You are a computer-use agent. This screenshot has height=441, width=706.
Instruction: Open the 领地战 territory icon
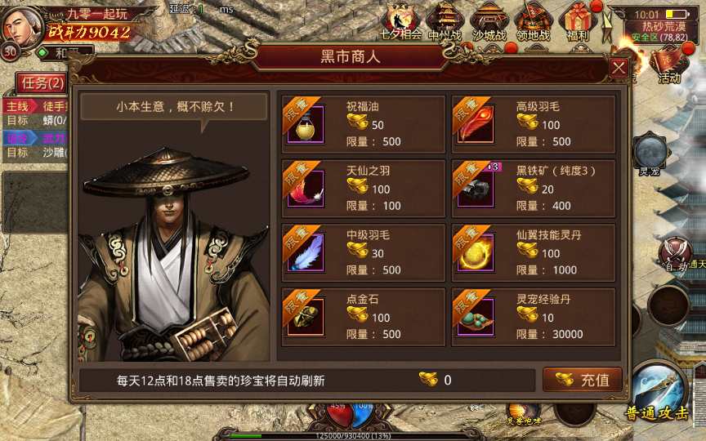point(533,21)
